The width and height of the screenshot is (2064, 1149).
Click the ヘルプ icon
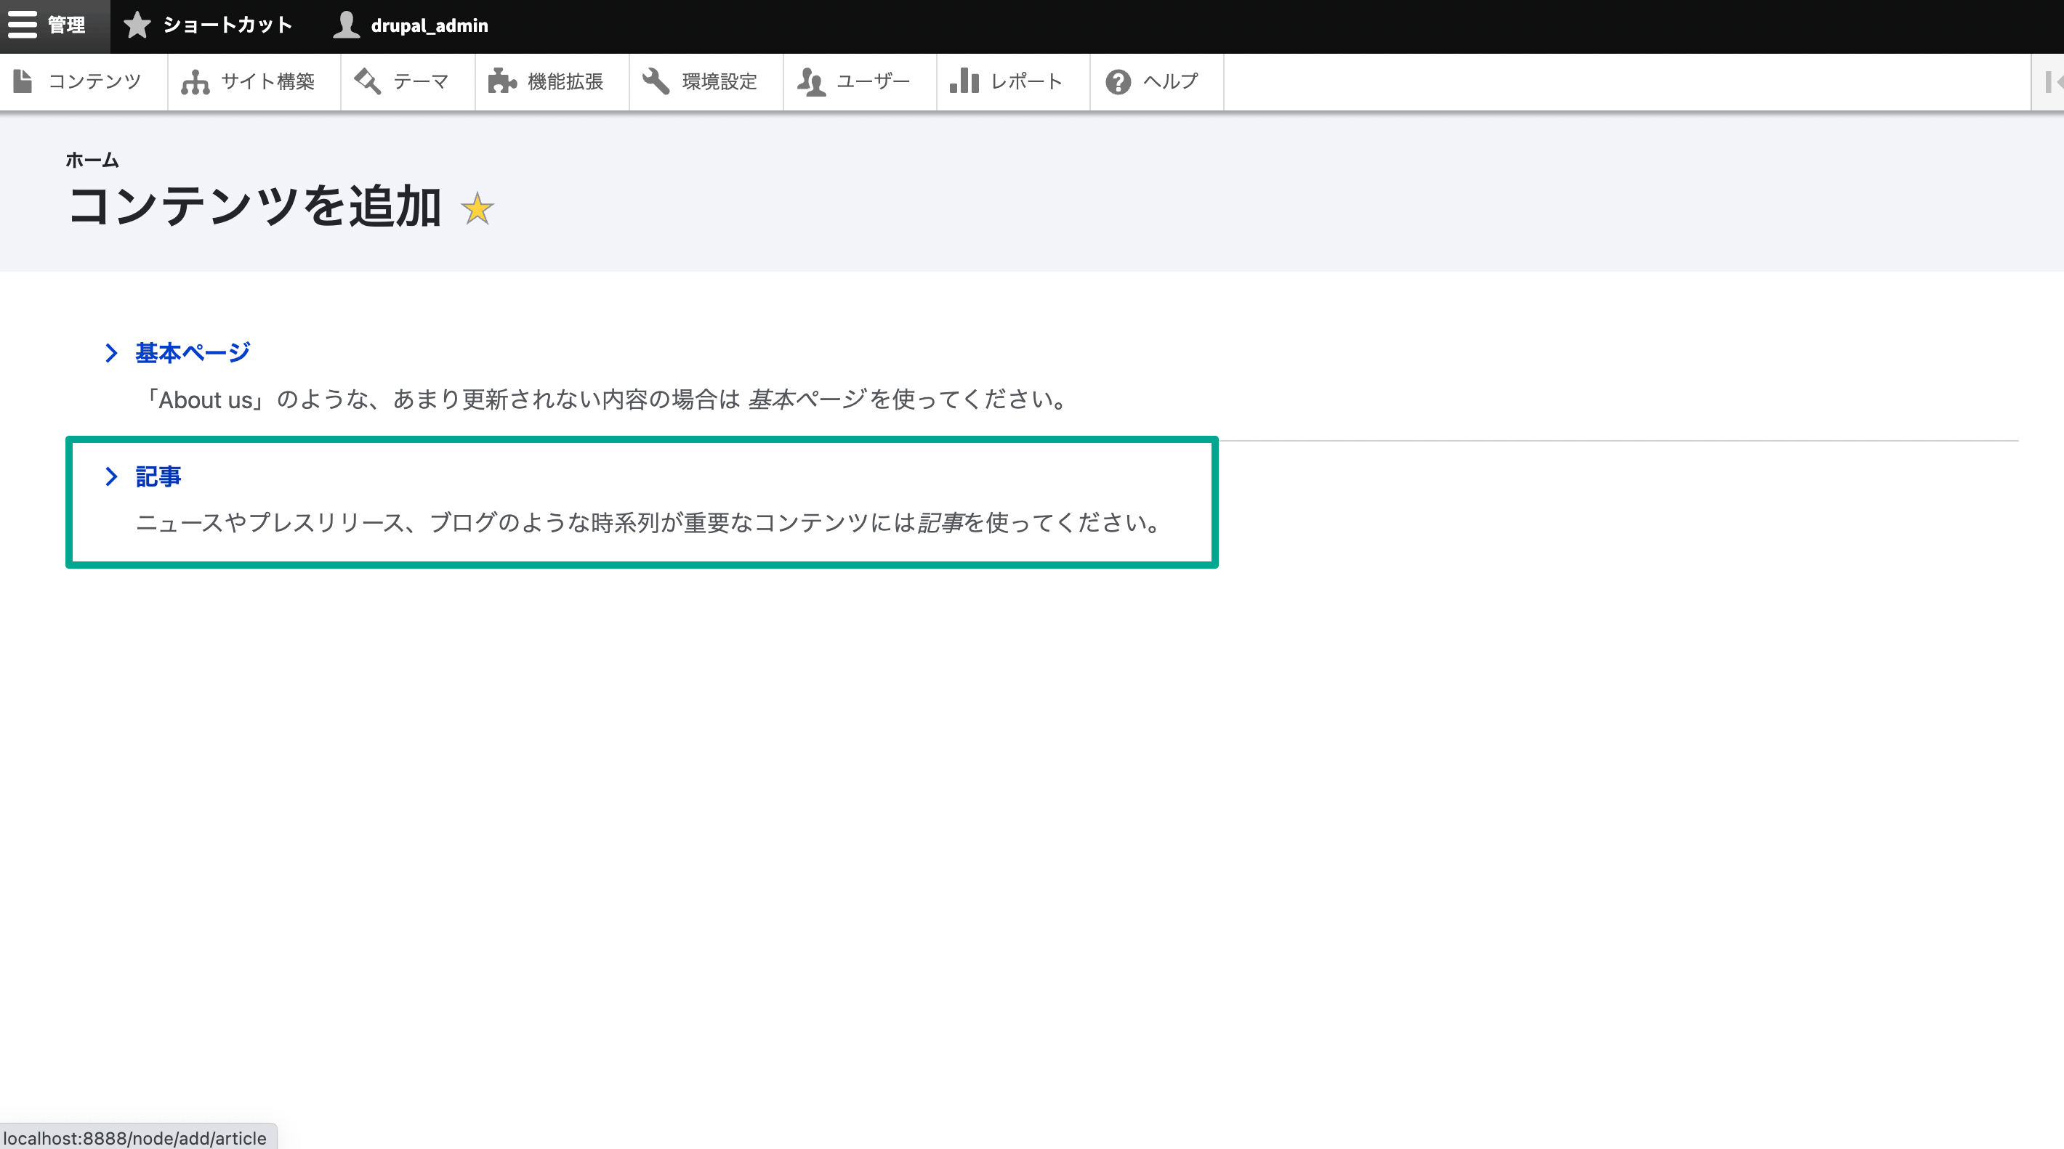1118,81
